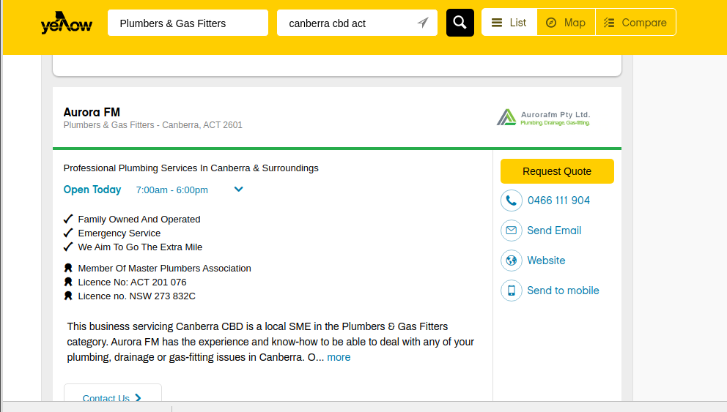The image size is (727, 412).
Task: Expand description with the more link
Action: point(339,357)
